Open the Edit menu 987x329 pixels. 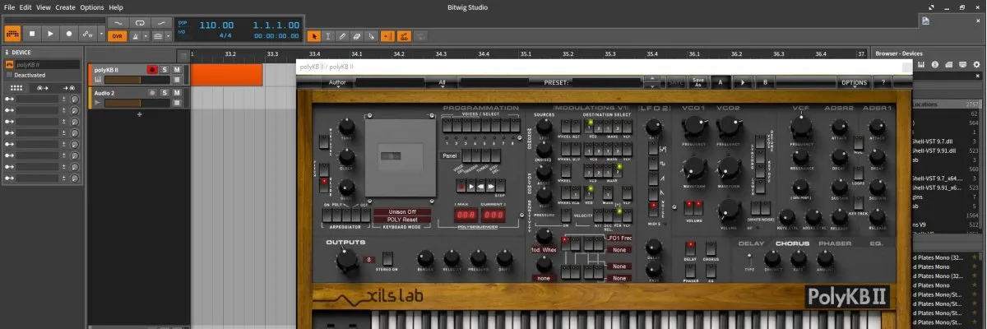[25, 7]
